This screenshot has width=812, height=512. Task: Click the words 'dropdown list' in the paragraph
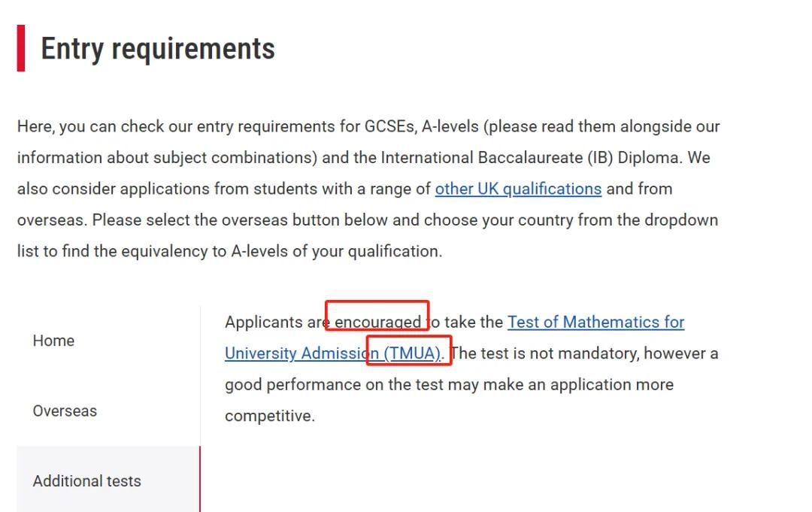[x=682, y=220]
